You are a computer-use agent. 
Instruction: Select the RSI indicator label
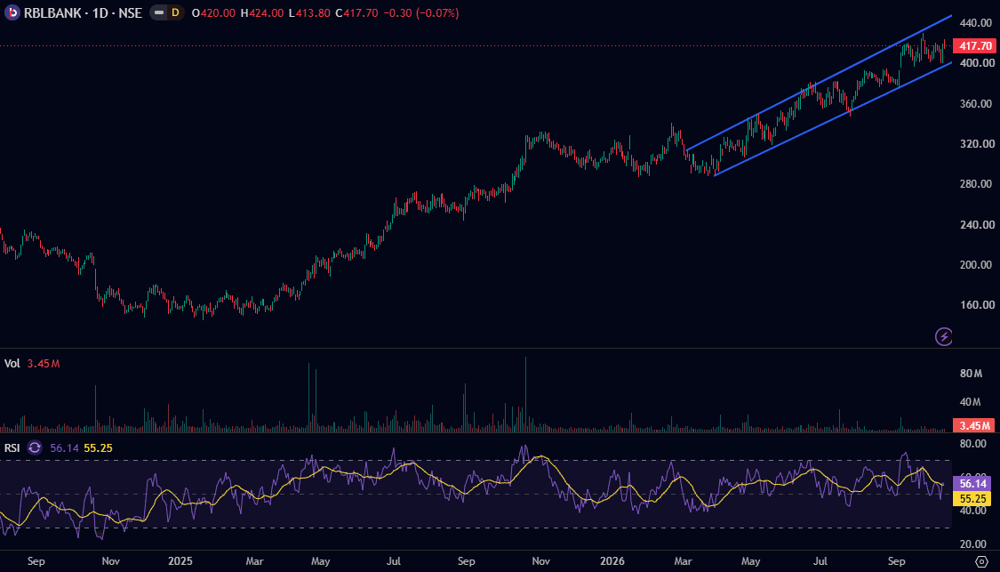tap(12, 447)
